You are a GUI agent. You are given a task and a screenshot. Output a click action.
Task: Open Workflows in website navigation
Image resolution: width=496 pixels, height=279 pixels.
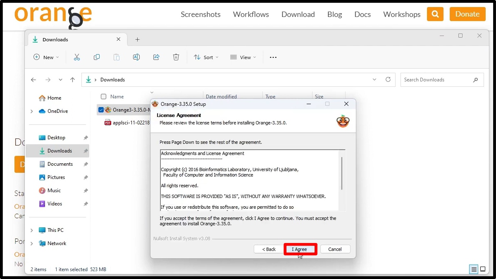pyautogui.click(x=251, y=14)
